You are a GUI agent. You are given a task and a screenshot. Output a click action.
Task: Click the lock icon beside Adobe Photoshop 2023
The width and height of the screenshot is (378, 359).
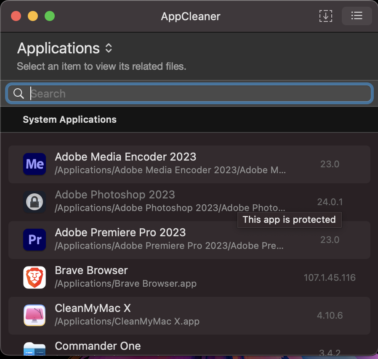tap(35, 202)
